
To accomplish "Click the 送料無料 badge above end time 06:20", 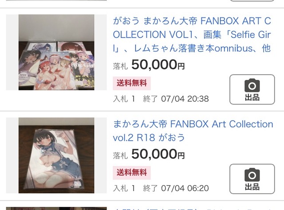I will click(132, 173).
